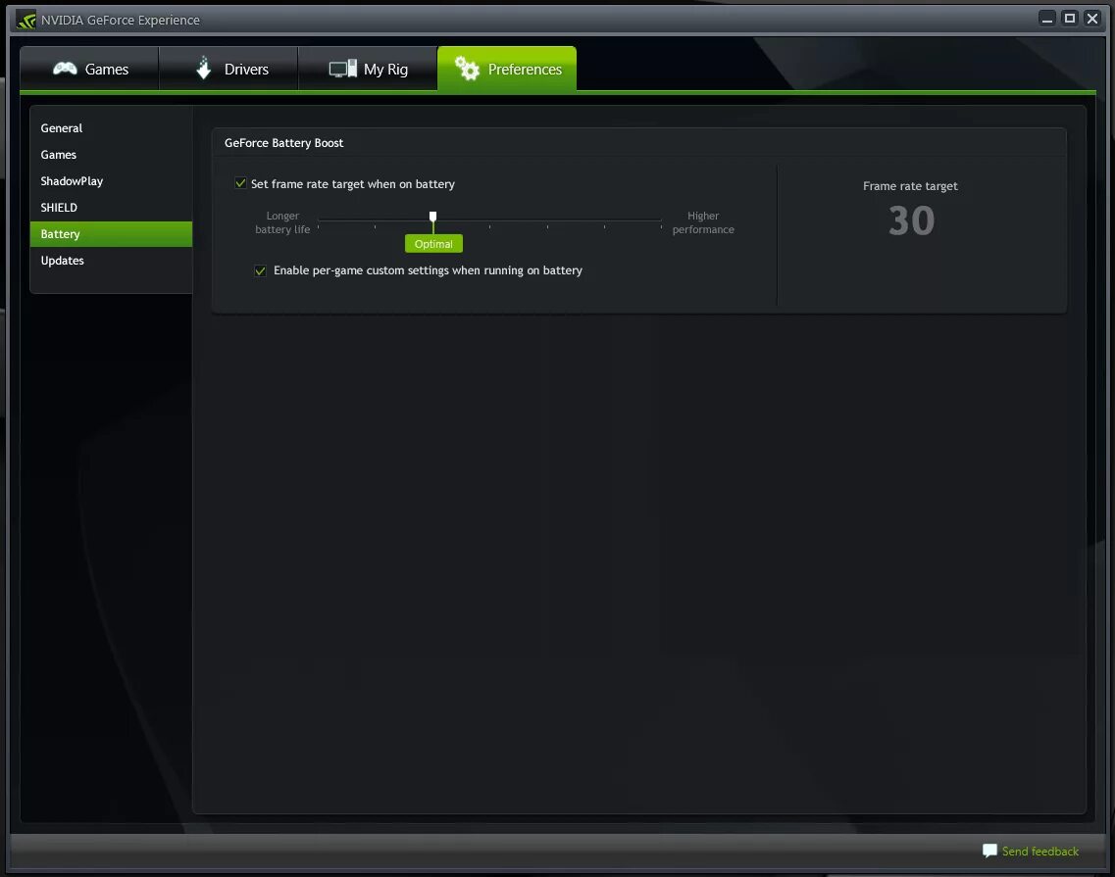Open Updates preferences section
The height and width of the screenshot is (877, 1115).
point(111,260)
